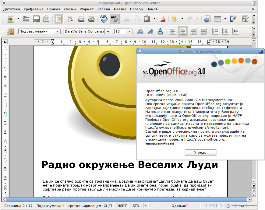The image size is (265, 210).
Task: Switch to book mode view layout
Action: point(219,206)
